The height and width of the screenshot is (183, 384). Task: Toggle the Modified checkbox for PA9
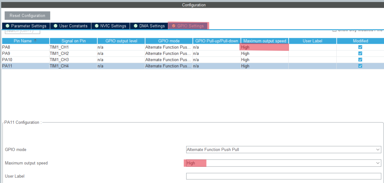pos(360,53)
